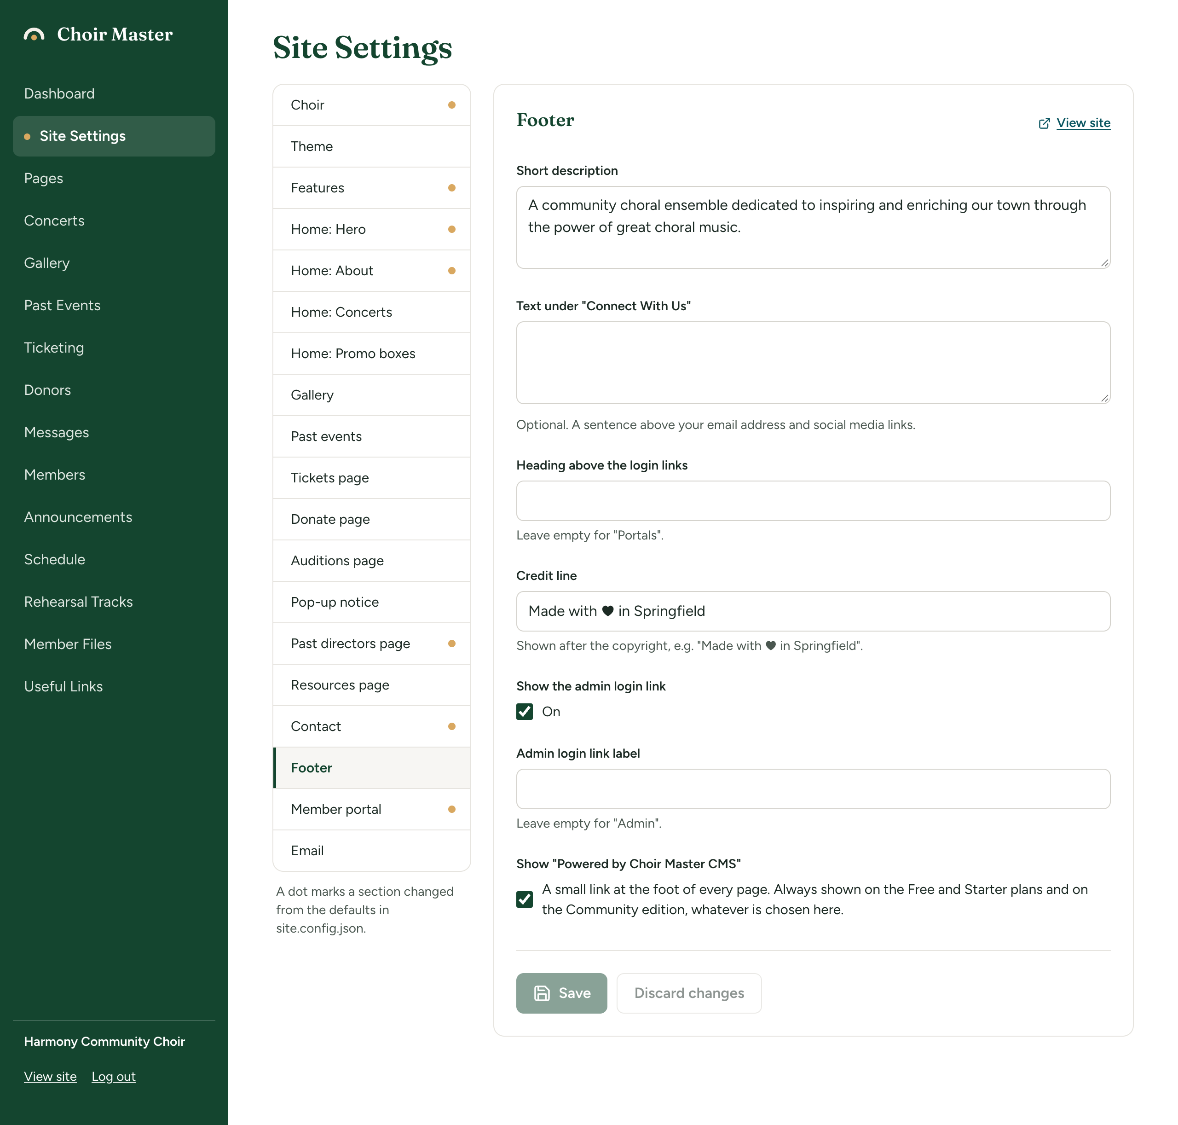Open Announcements in the sidebar
The image size is (1178, 1125).
point(114,517)
